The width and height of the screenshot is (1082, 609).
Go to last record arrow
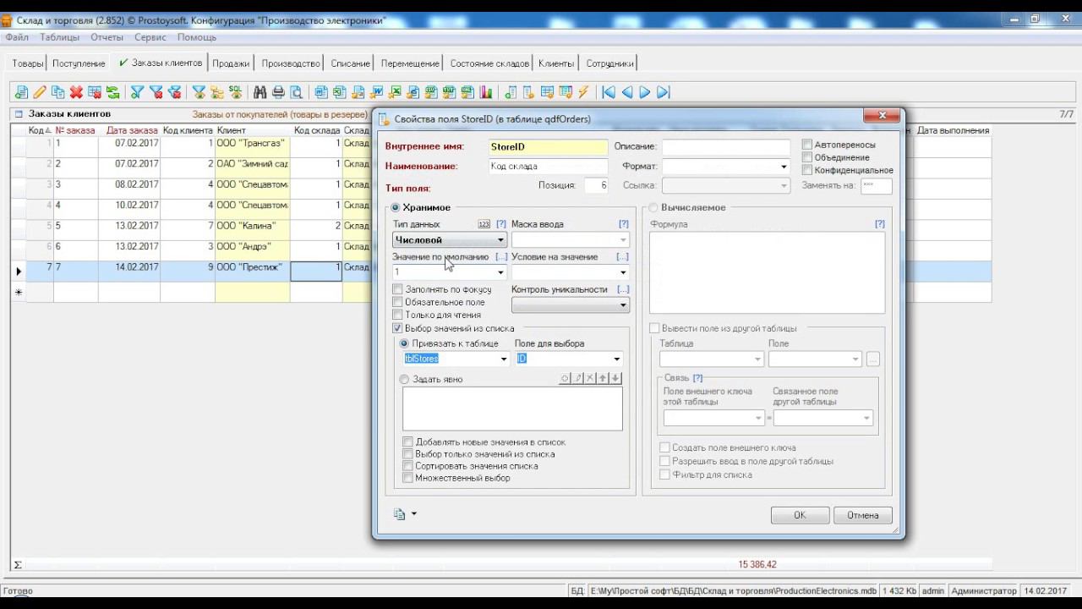click(x=664, y=92)
